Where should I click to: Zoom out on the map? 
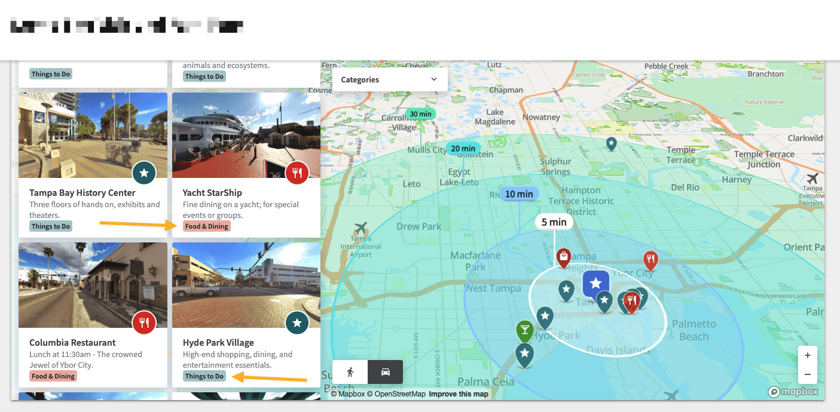click(807, 374)
